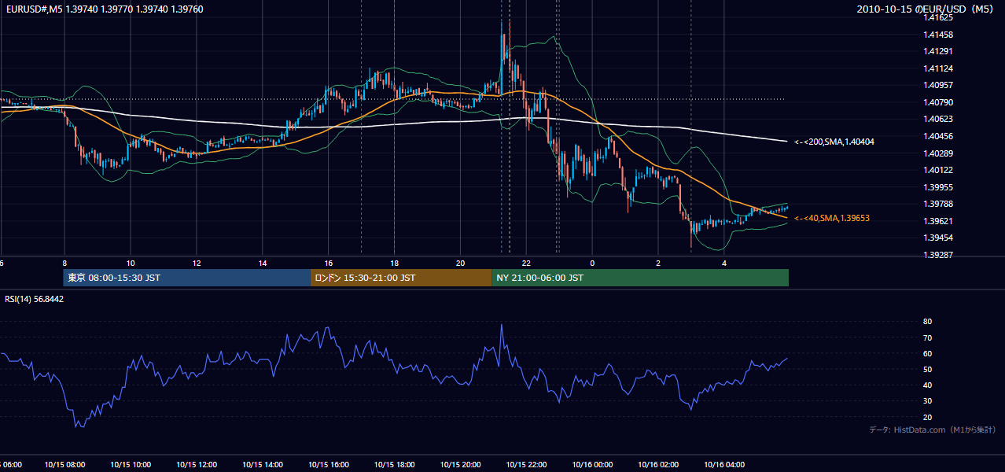
Task: Click price axis value 1.39454
Action: [938, 238]
